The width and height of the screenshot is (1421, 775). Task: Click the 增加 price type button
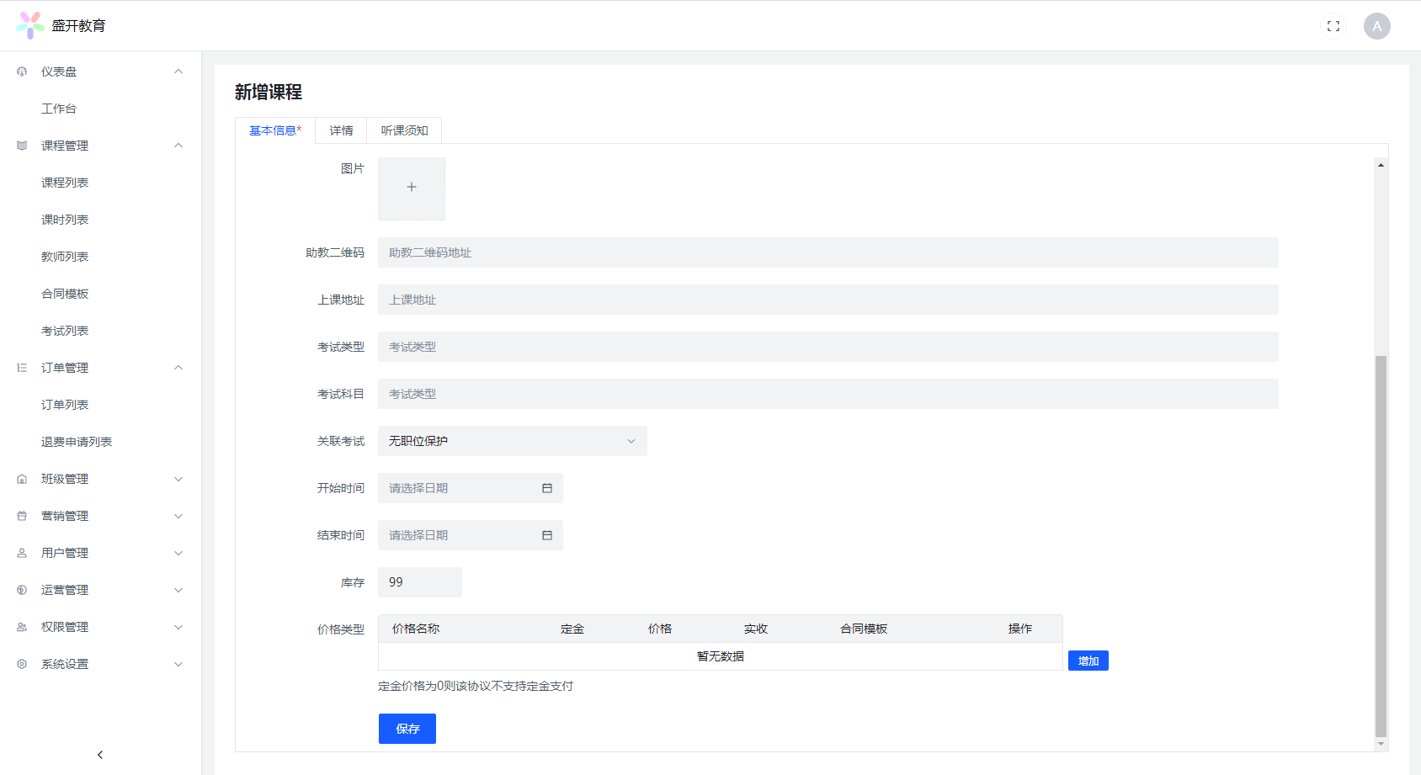[1088, 661]
